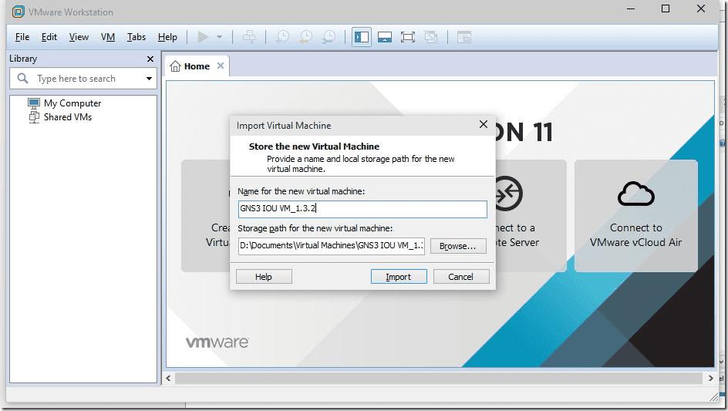Click the Import button
The image size is (728, 411).
pyautogui.click(x=399, y=277)
